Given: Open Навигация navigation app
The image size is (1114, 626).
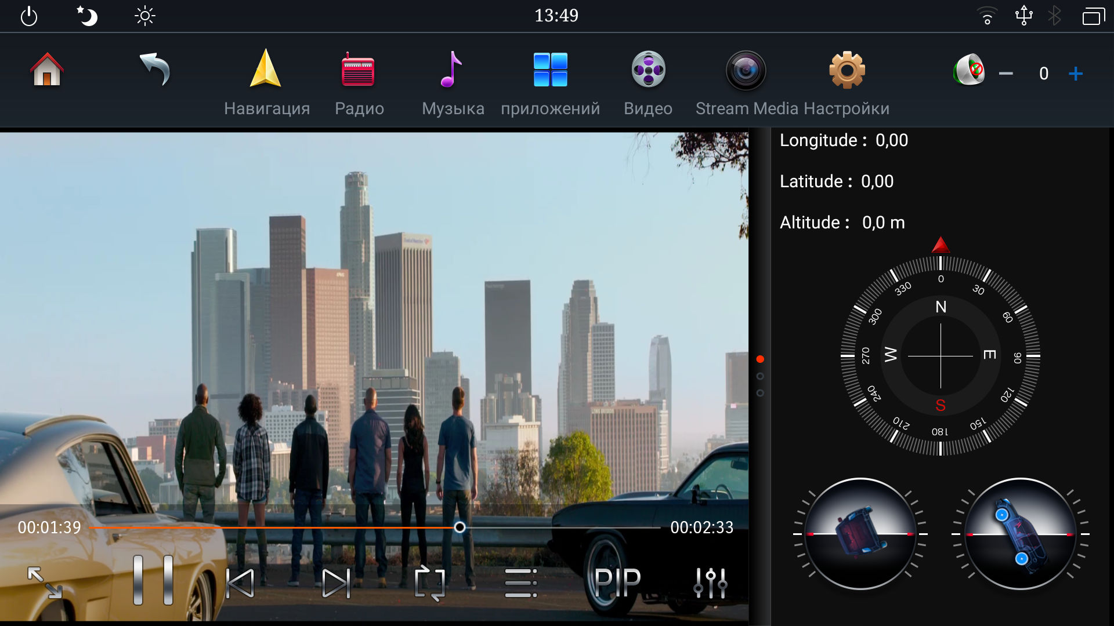Looking at the screenshot, I should pyautogui.click(x=266, y=83).
